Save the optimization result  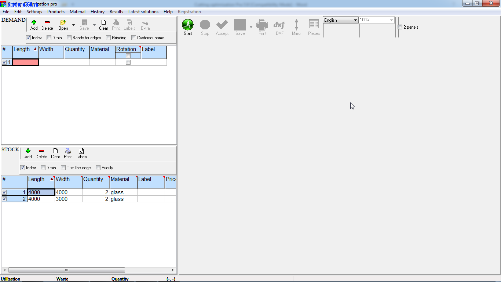coord(240,27)
